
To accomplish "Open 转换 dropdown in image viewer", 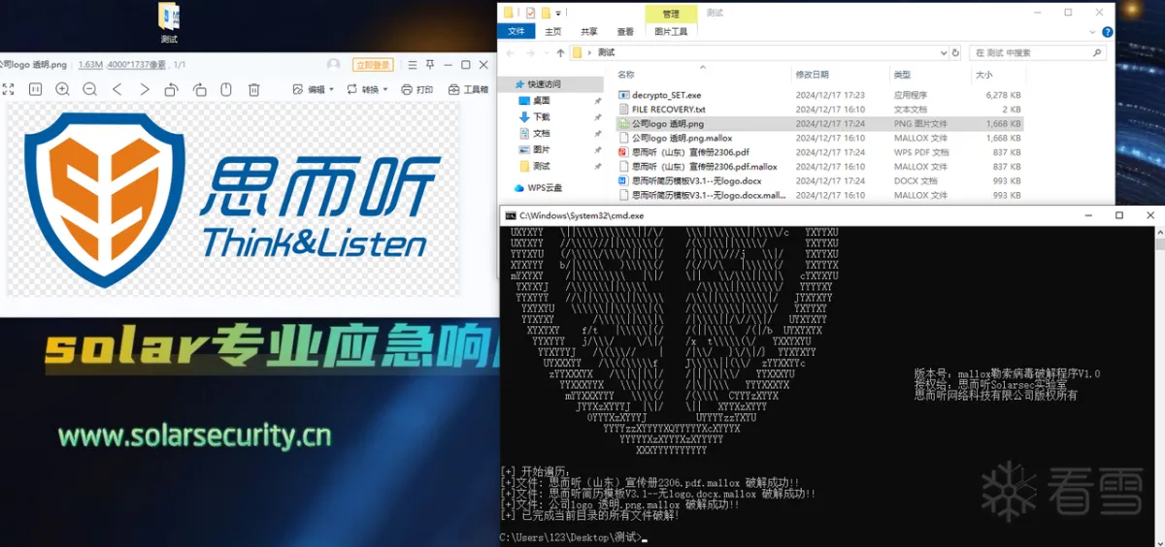I will [x=367, y=89].
